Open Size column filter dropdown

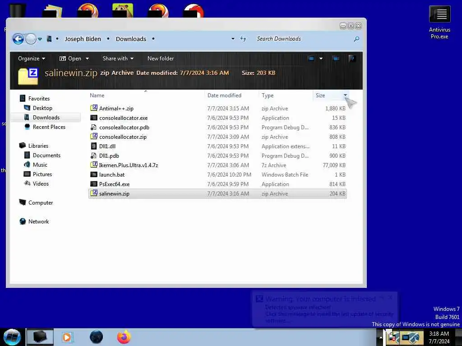coord(345,95)
